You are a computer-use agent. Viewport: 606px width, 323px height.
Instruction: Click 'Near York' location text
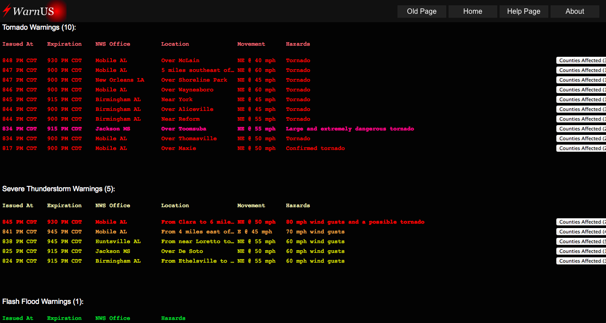pyautogui.click(x=177, y=99)
